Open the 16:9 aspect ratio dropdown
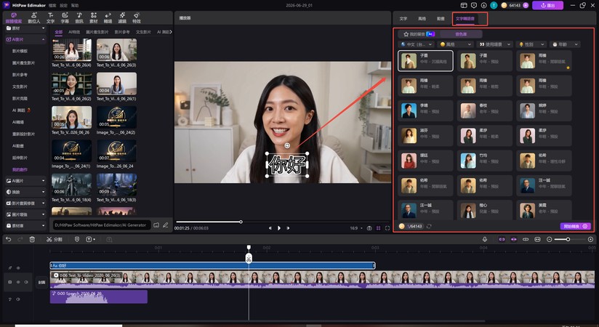This screenshot has height=327, width=599. [355, 228]
